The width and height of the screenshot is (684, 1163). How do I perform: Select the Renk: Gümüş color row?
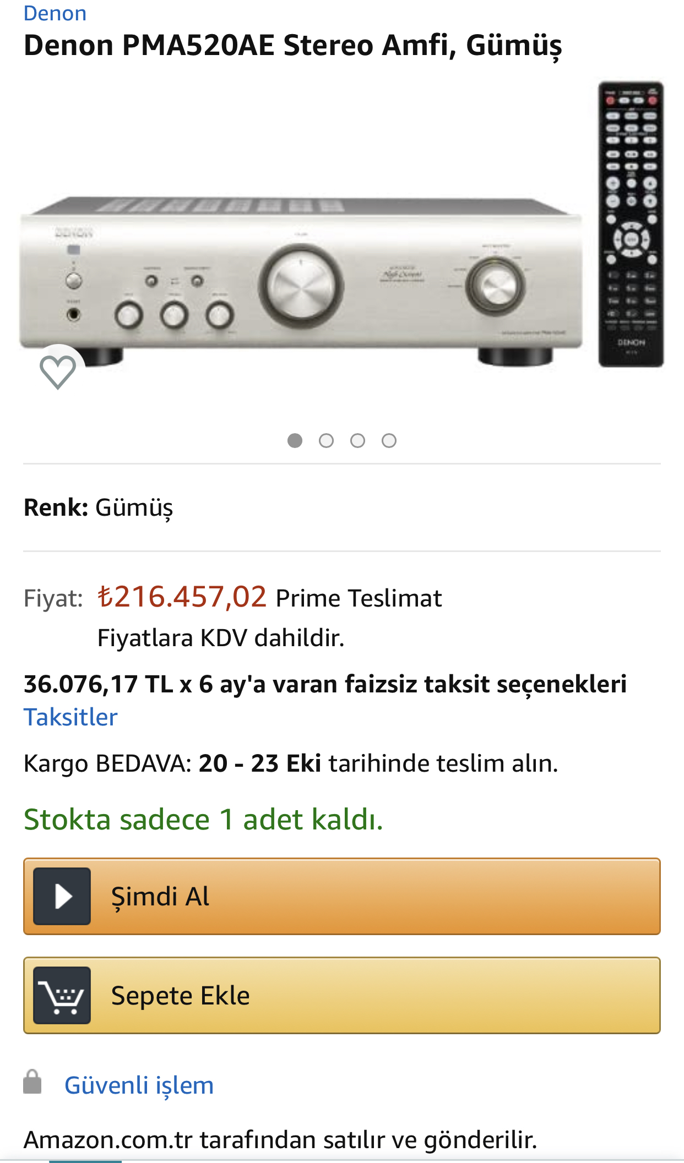coord(99,507)
